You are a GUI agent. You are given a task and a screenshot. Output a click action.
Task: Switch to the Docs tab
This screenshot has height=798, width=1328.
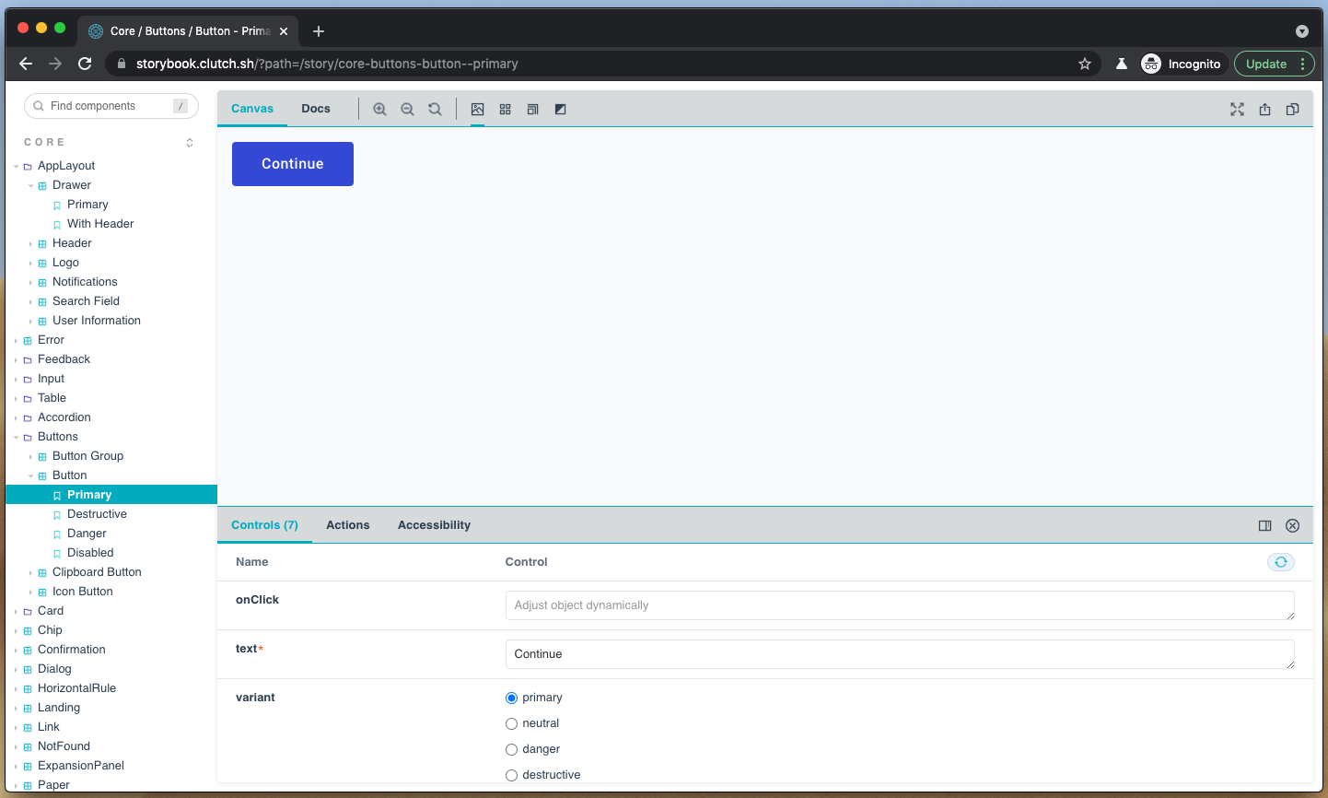pyautogui.click(x=316, y=109)
